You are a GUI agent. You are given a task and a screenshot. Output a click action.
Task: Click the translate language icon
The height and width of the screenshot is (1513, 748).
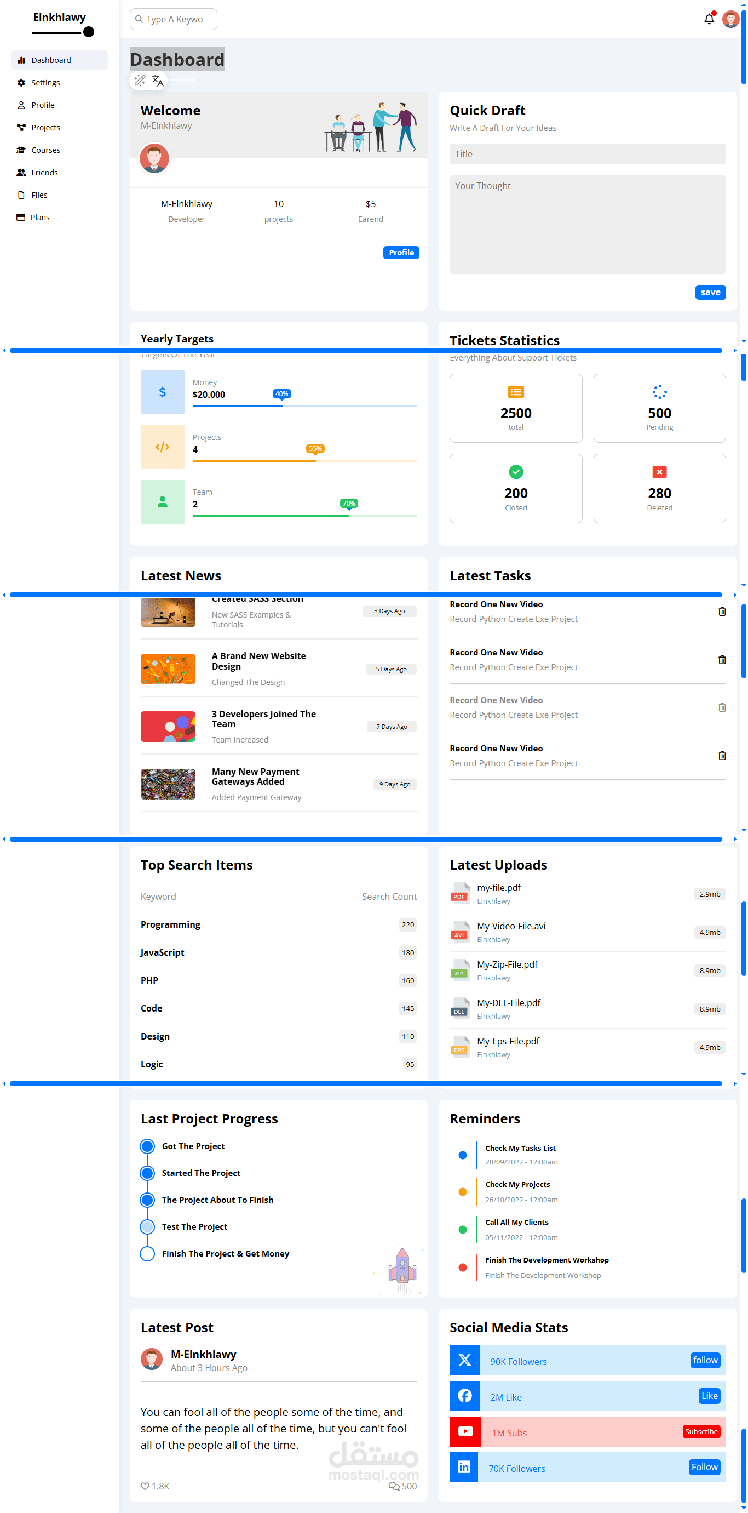157,81
